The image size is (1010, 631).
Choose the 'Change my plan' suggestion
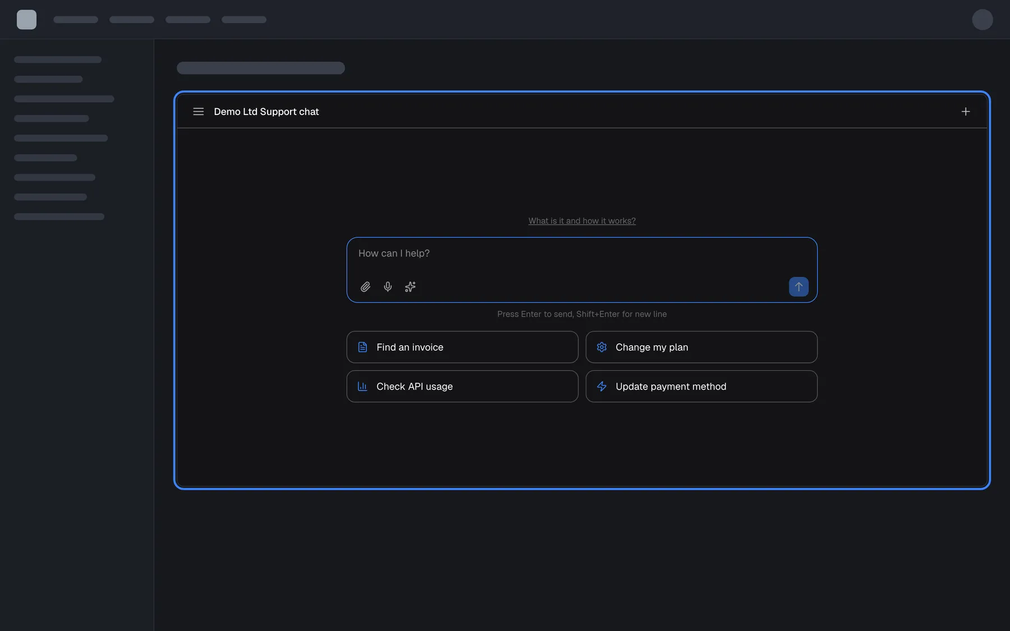tap(701, 347)
